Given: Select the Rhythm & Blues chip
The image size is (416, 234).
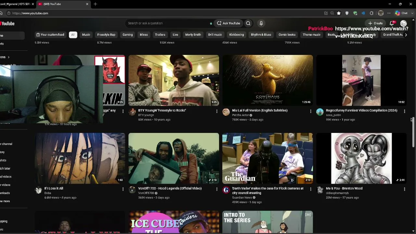Looking at the screenshot, I should coord(261,35).
